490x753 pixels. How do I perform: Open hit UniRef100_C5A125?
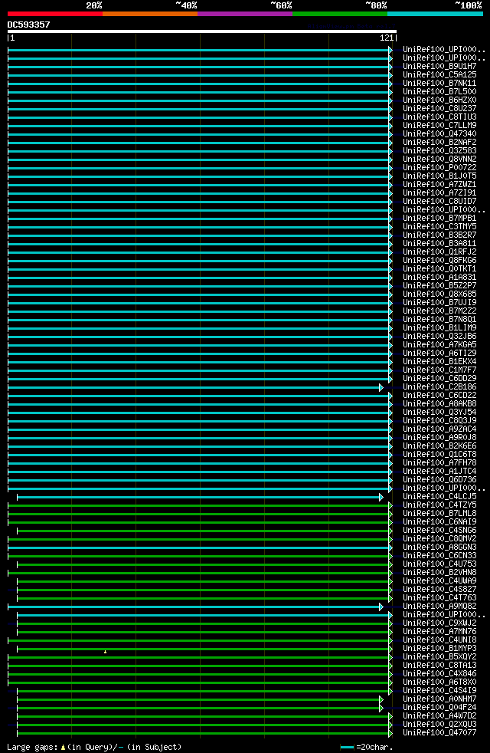coord(439,75)
